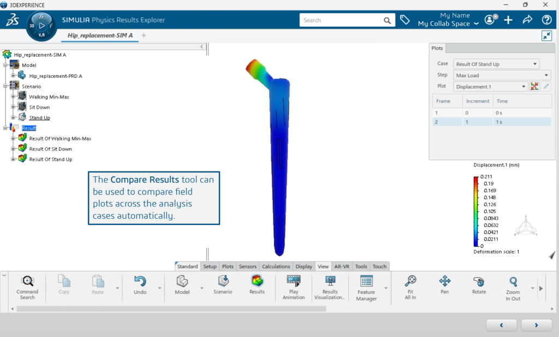Click the tag icon beside search
The height and width of the screenshot is (337, 559).
(405, 20)
